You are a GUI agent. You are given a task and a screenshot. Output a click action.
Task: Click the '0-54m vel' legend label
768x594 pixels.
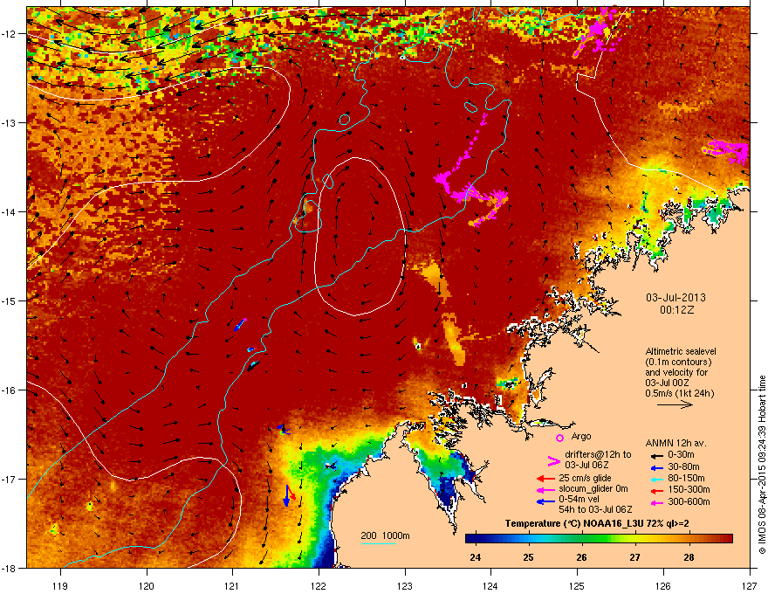pyautogui.click(x=579, y=499)
